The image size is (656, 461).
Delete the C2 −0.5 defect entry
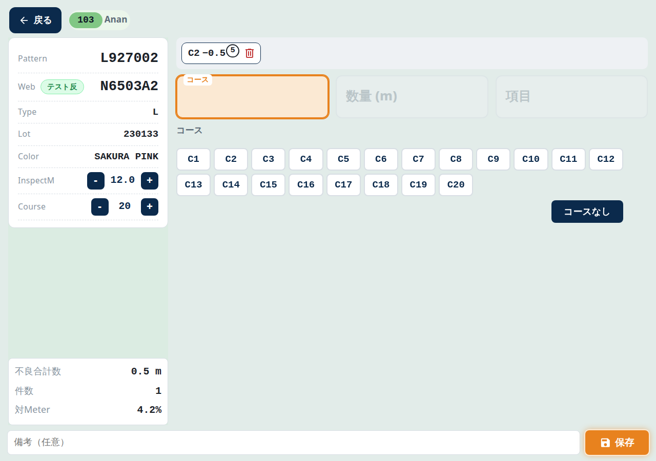click(250, 53)
